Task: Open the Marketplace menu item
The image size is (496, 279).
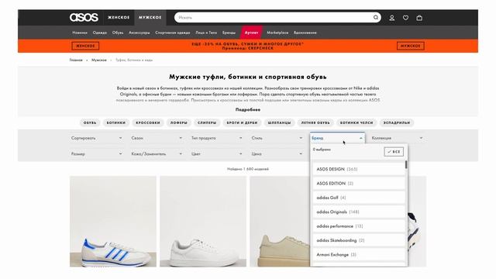Action: [x=277, y=33]
